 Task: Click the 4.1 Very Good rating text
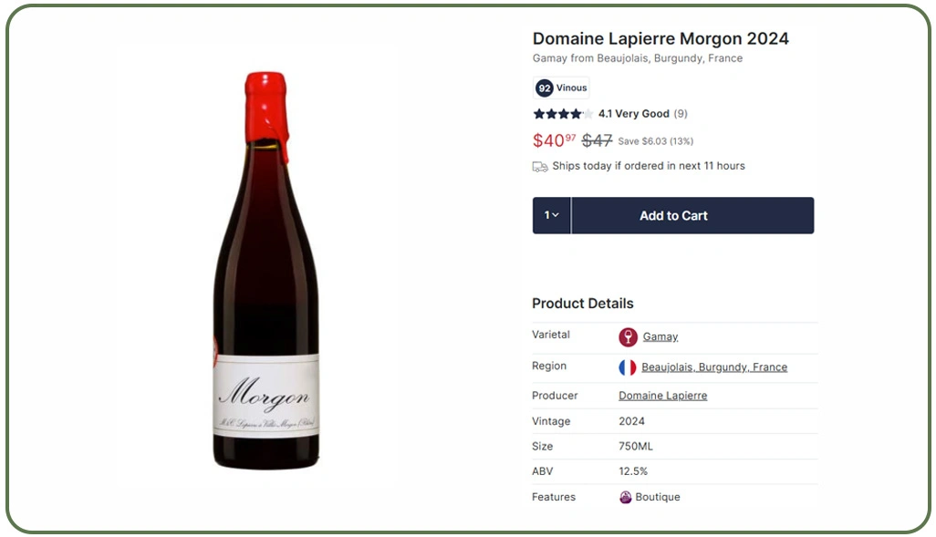coord(633,113)
